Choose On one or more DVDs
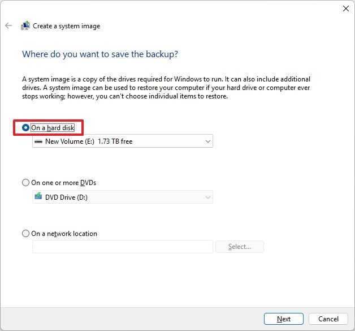355x331 pixels. 25,183
